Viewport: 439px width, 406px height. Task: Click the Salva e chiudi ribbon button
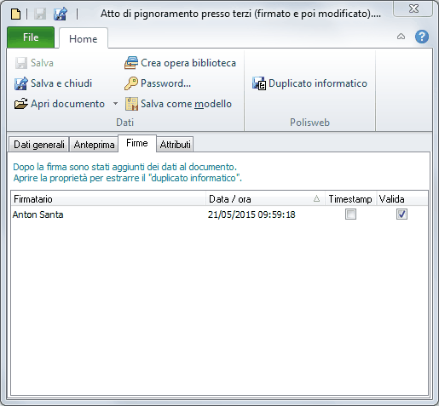pos(54,83)
